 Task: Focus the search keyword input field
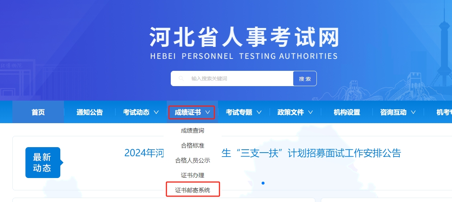[x=240, y=78]
